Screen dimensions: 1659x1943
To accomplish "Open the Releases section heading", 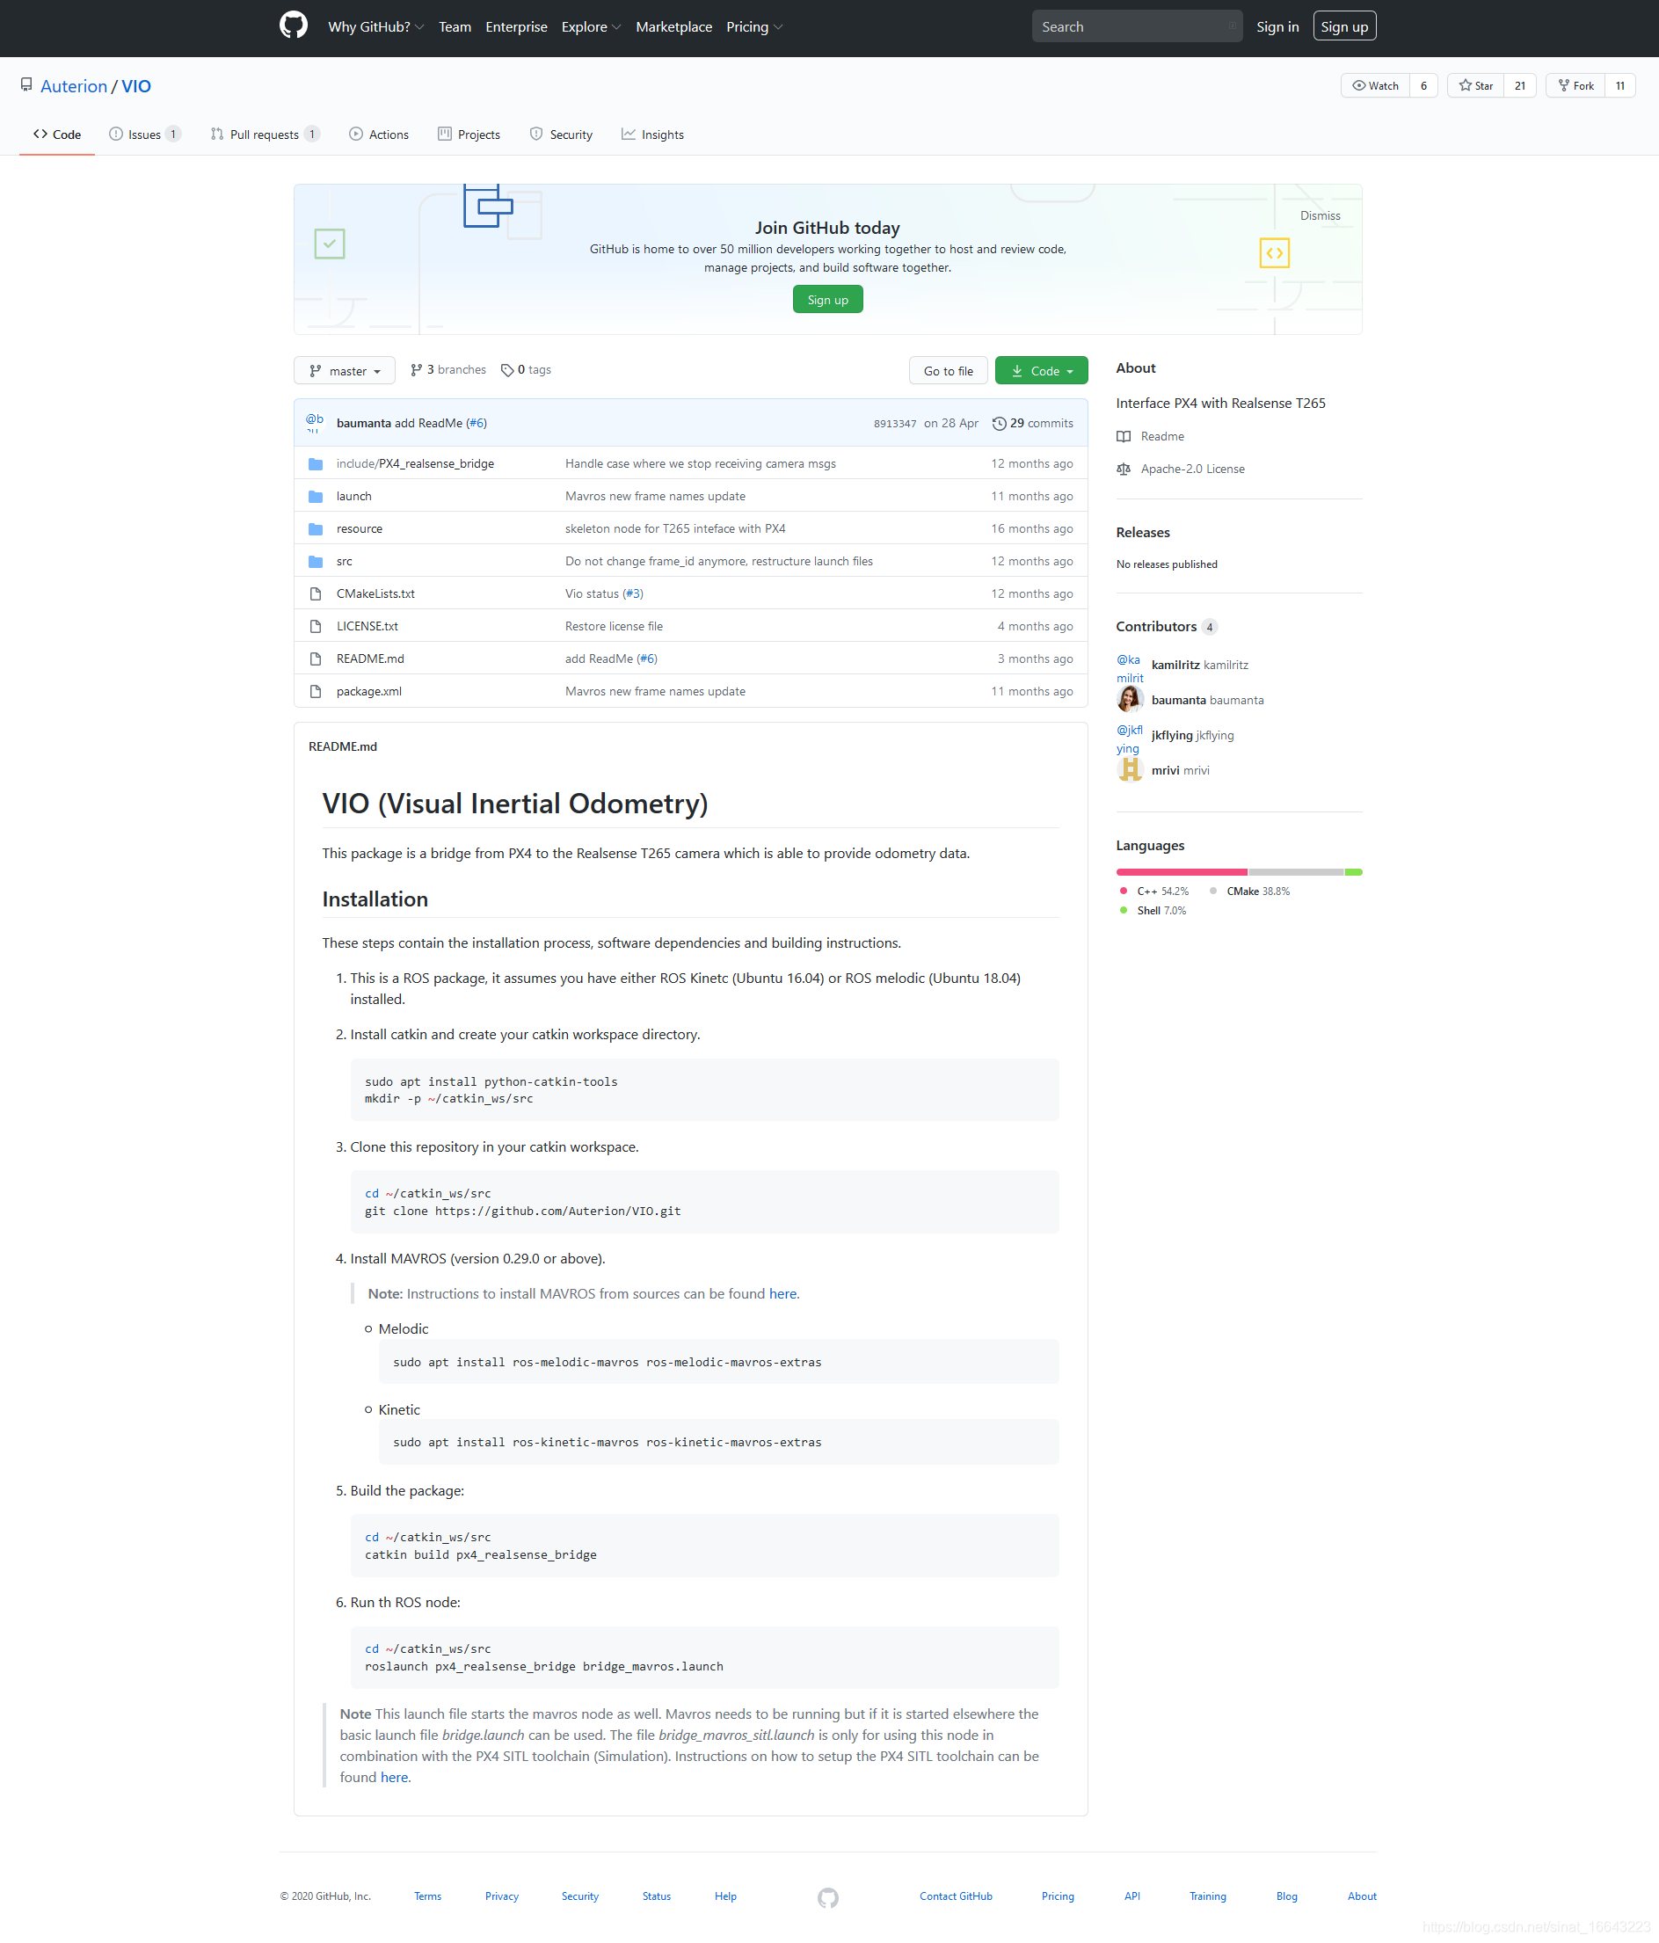I will point(1142,532).
